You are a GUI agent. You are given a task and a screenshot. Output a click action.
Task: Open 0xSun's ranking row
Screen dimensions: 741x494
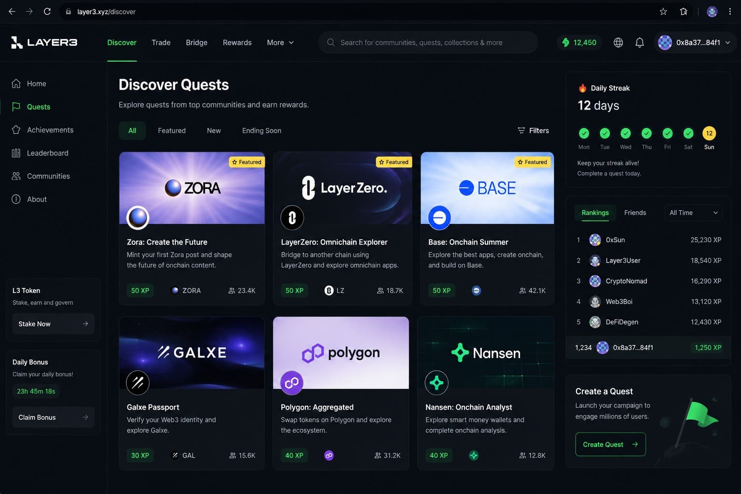point(648,240)
